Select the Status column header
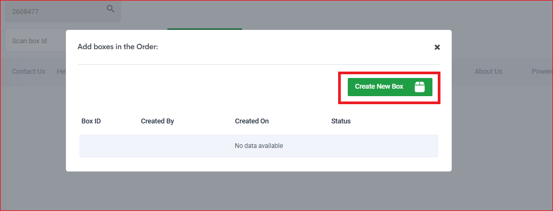This screenshot has height=211, width=553. [341, 121]
